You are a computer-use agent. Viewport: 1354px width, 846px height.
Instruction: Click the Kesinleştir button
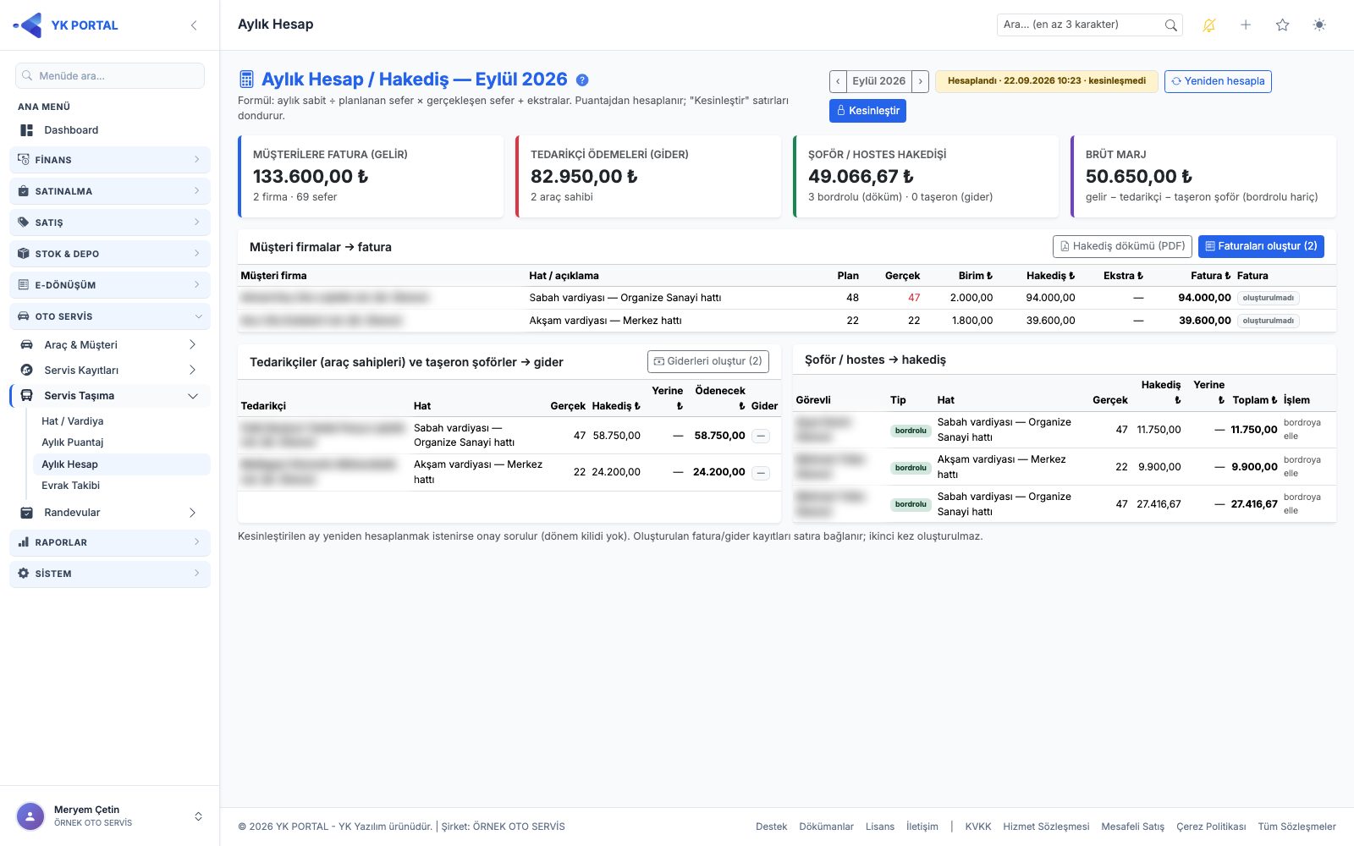867,111
